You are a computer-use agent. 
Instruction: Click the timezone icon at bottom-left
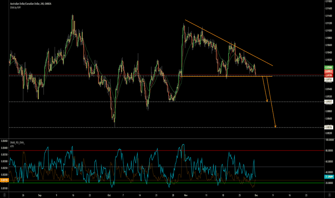[4, 195]
